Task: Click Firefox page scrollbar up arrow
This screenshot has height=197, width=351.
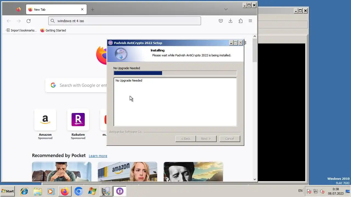Action: point(255,36)
